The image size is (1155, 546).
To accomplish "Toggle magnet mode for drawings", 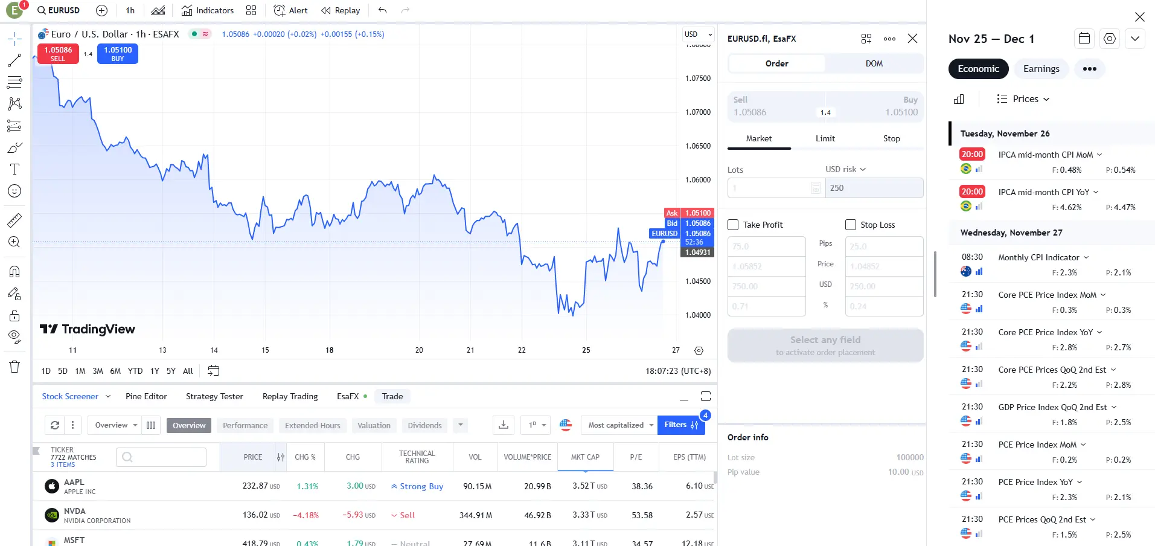I will pos(14,272).
